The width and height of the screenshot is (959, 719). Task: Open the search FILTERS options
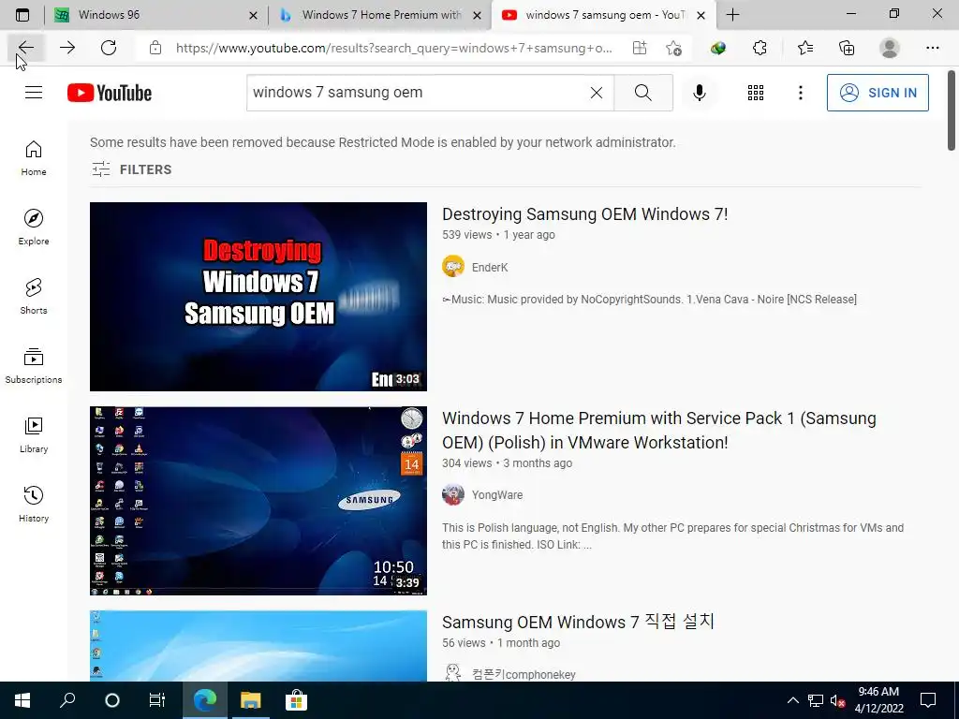point(131,169)
